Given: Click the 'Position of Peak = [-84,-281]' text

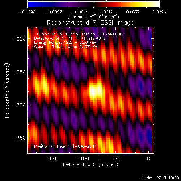Looking at the screenshot, I should click(65, 146).
